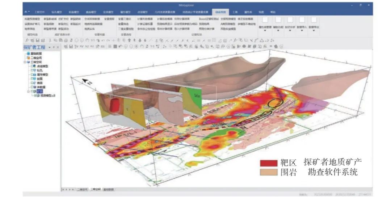Click the pencil edit icon in main toolbar
391x203 pixels.
pyautogui.click(x=27, y=40)
